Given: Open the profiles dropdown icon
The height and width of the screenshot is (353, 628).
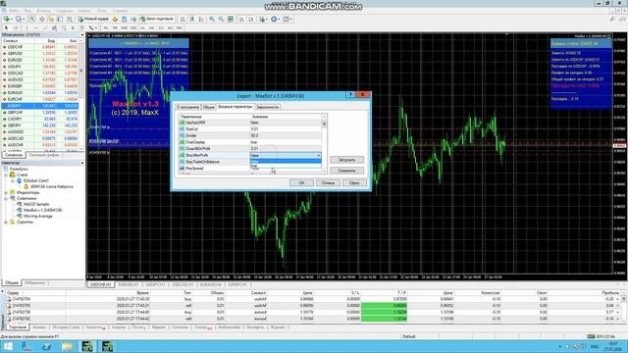Looking at the screenshot, I should click(x=20, y=19).
